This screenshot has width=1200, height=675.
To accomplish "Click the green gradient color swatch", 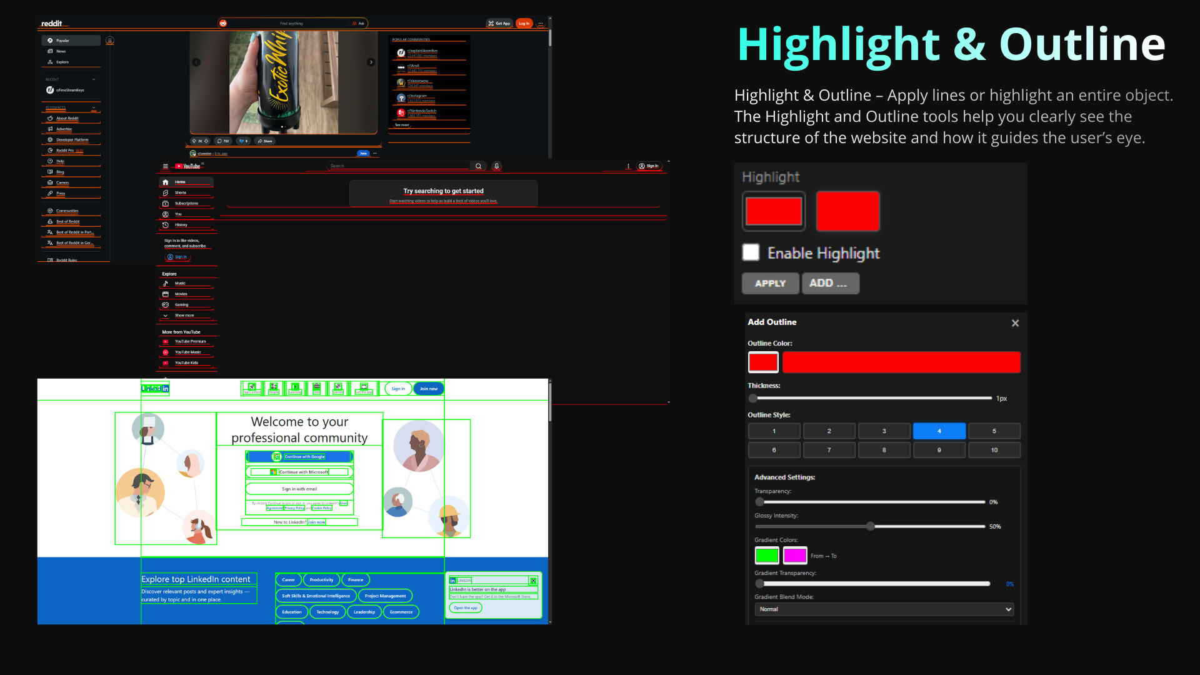I will coord(767,556).
